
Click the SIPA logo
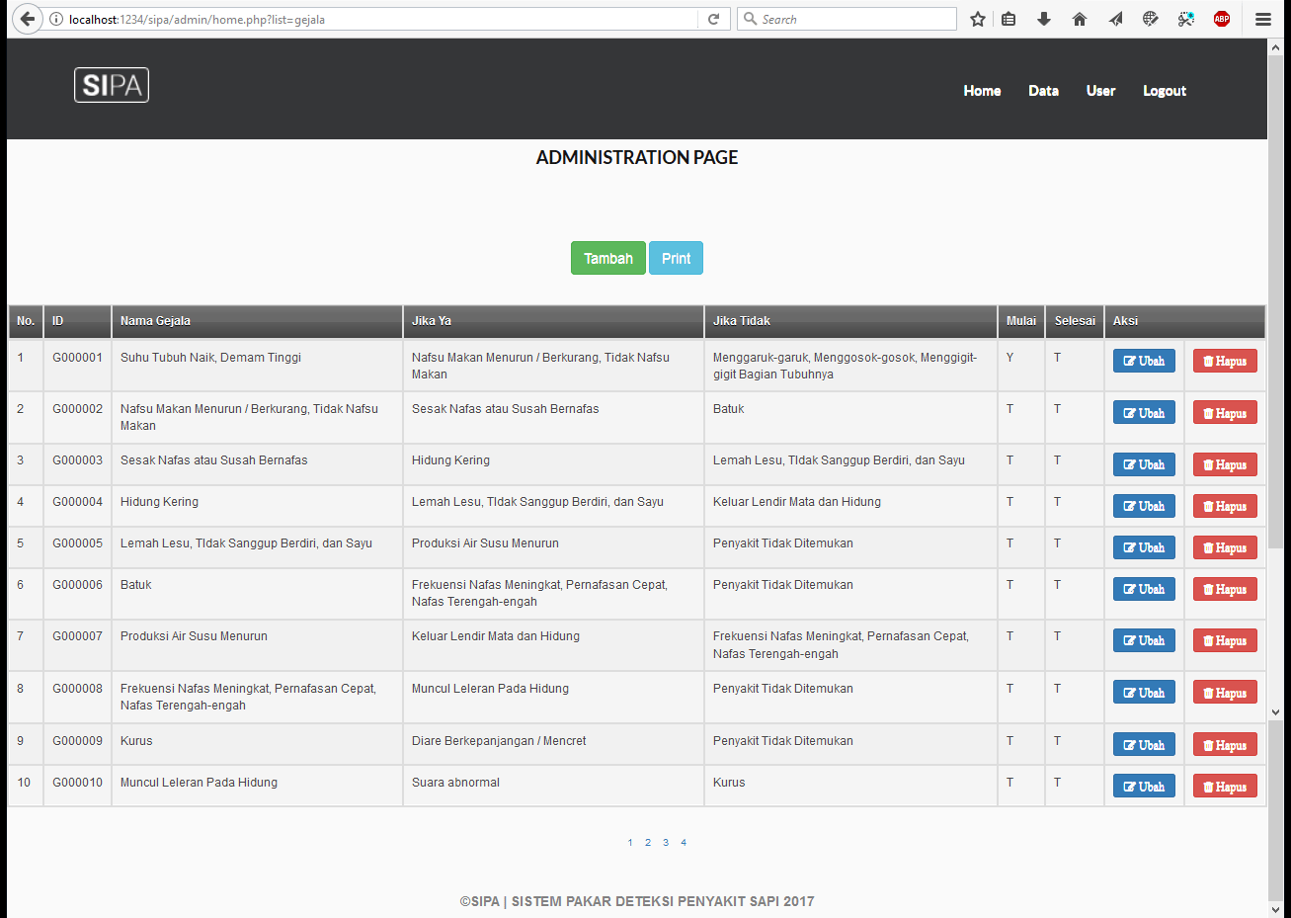[x=112, y=86]
